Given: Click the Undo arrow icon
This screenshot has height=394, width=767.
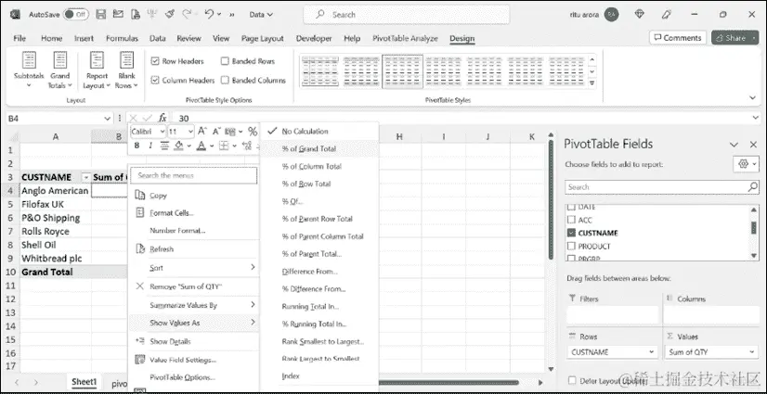Looking at the screenshot, I should point(209,14).
